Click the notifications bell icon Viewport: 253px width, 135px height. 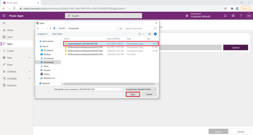[225, 16]
